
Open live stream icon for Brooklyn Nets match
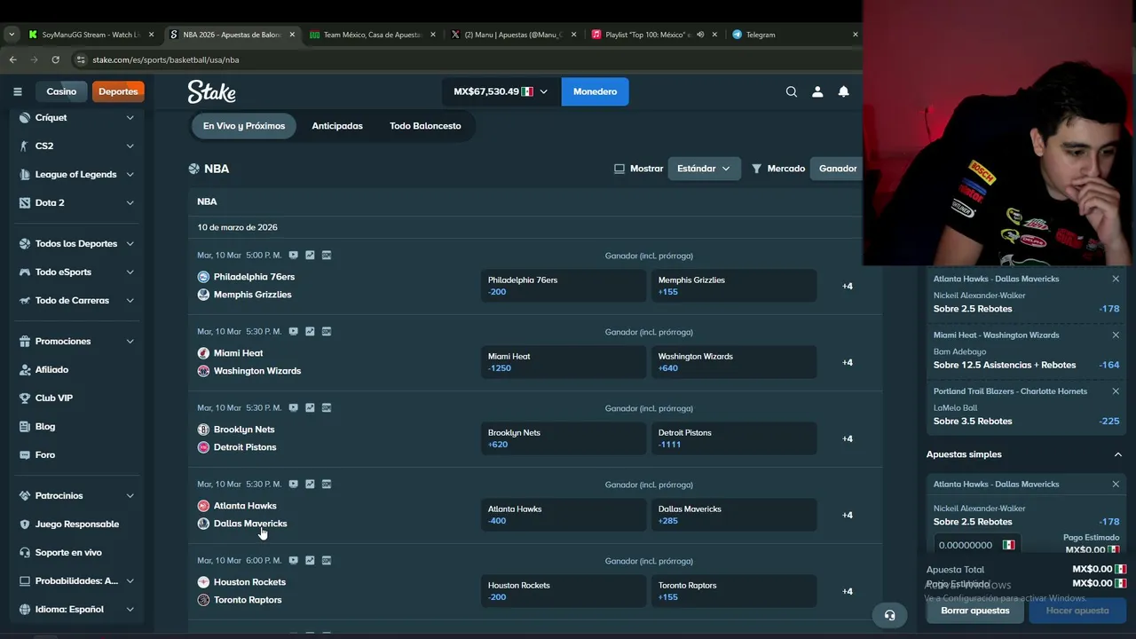(x=293, y=408)
